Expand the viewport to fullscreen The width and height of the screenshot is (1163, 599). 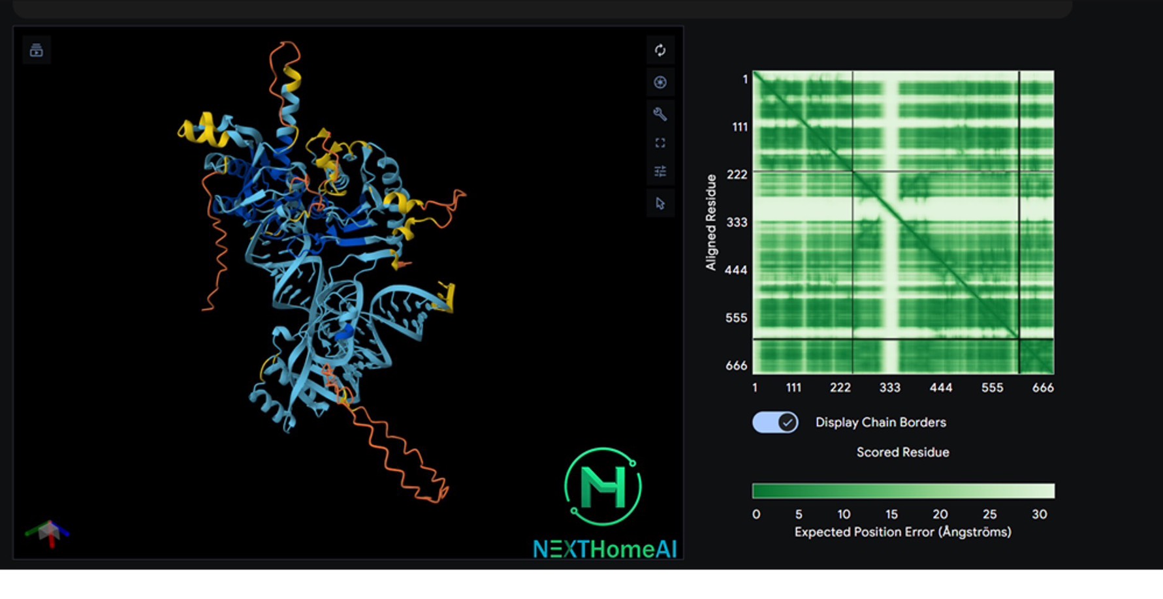coord(660,143)
